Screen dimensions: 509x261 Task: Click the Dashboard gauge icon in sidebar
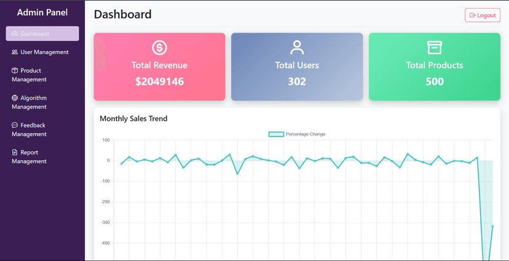(15, 34)
